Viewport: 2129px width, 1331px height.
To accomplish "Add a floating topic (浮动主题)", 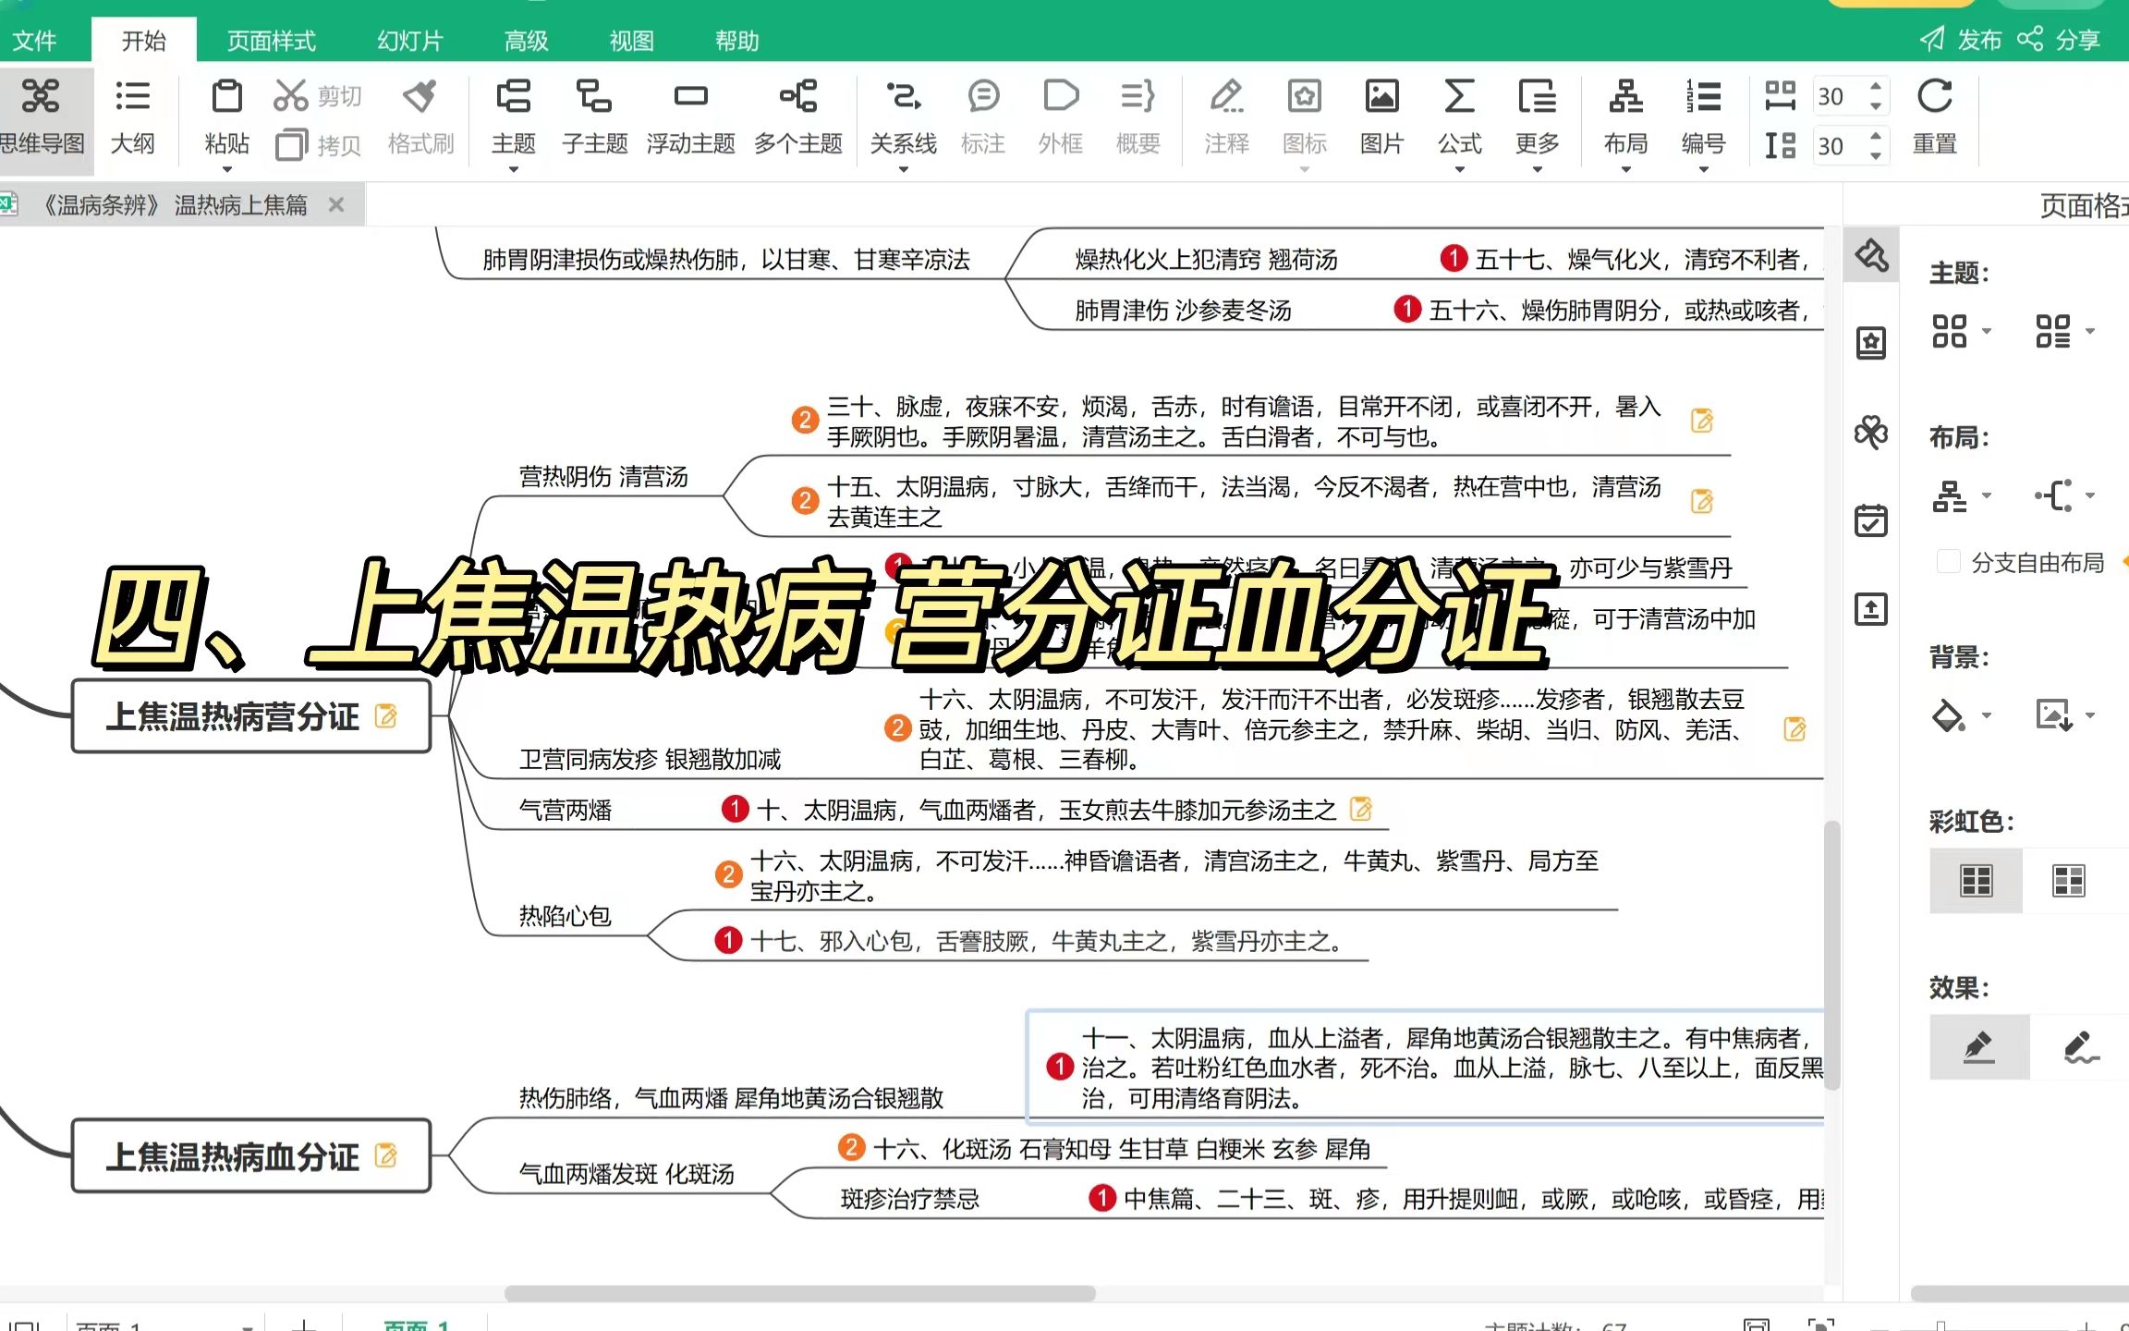I will click(x=690, y=117).
